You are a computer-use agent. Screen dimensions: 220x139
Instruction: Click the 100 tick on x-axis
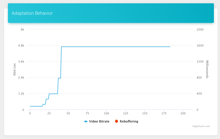(x=106, y=113)
